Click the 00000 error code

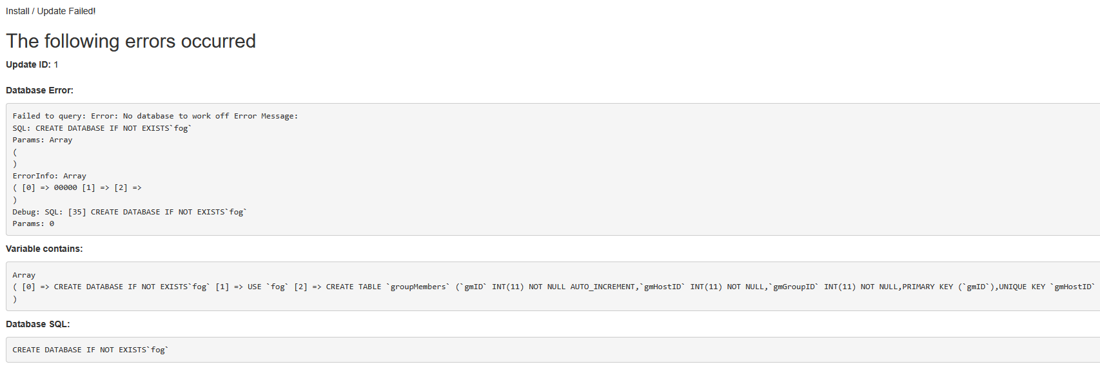65,187
